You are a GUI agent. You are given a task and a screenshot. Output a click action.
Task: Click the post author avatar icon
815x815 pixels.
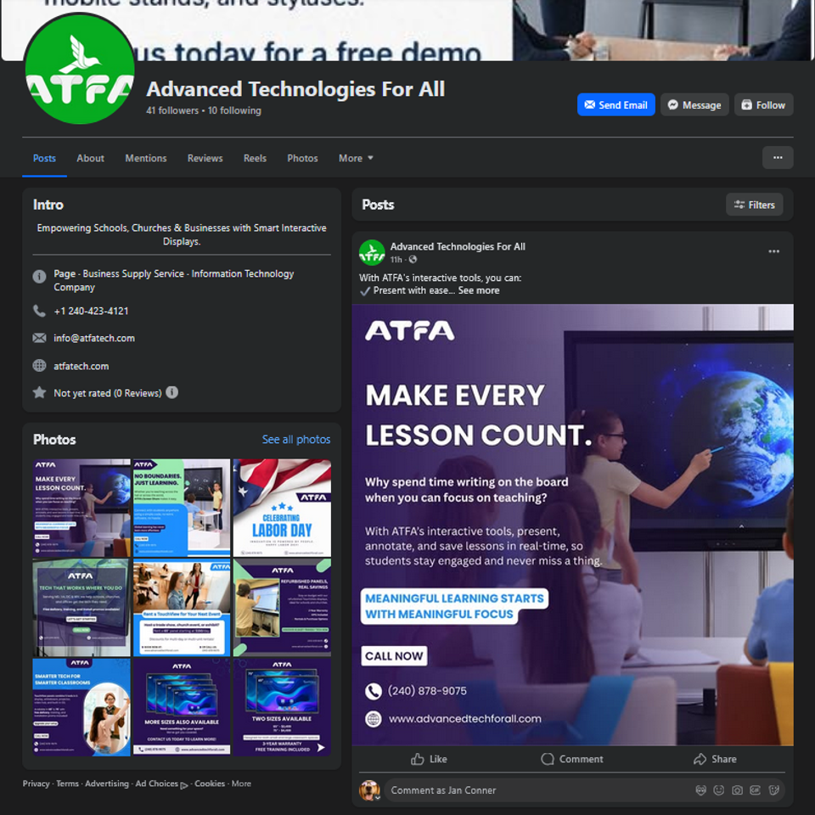click(x=372, y=253)
